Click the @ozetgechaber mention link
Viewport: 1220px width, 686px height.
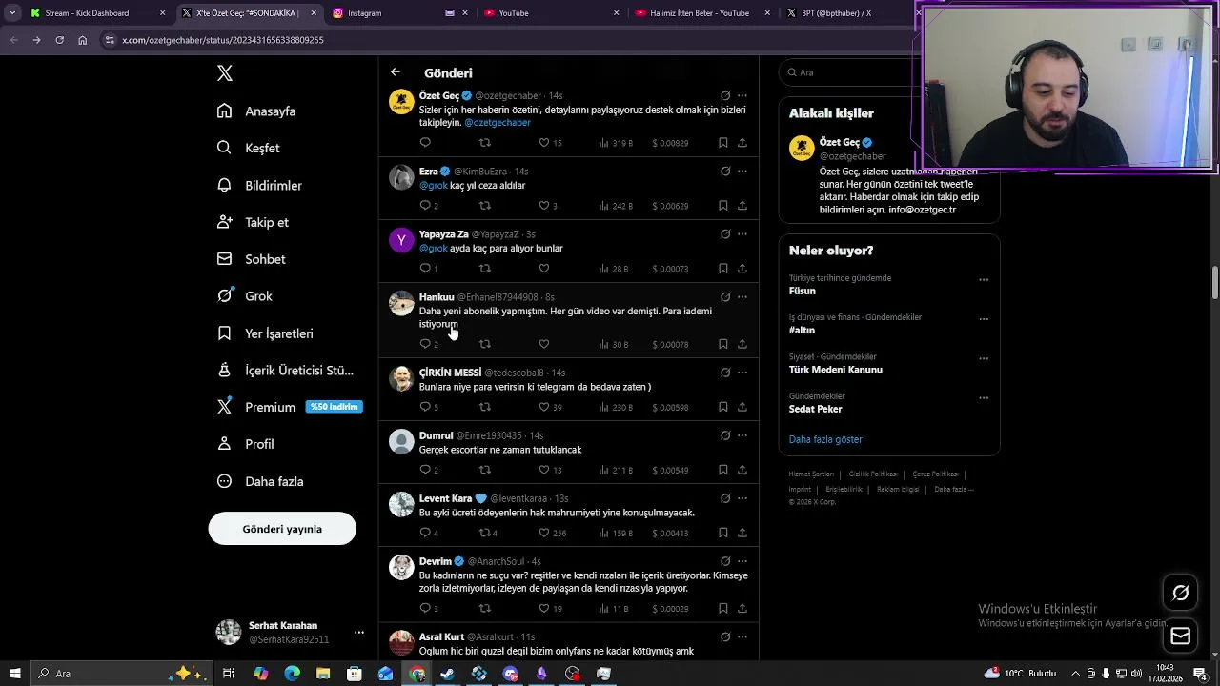click(x=498, y=123)
